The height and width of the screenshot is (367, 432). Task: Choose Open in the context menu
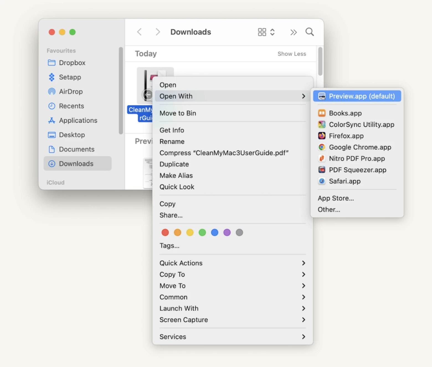pyautogui.click(x=233, y=85)
